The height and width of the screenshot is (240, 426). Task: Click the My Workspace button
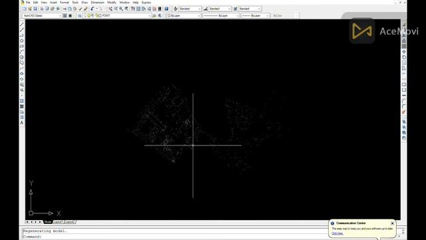[71, 16]
